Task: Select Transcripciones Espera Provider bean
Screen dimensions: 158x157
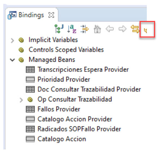Action: 83,70
